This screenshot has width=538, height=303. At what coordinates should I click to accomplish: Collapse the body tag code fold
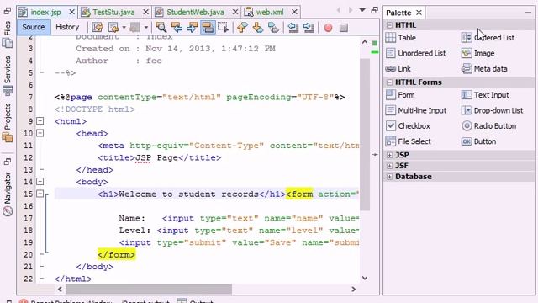(40, 182)
